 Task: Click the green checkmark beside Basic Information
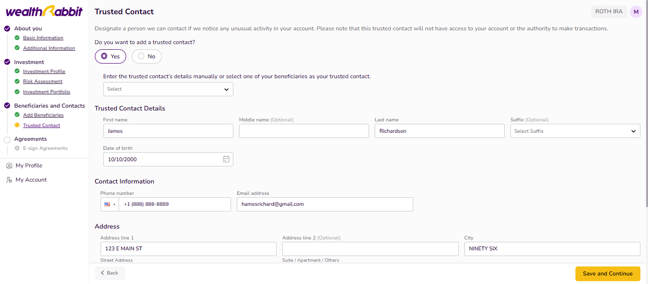[x=17, y=38]
